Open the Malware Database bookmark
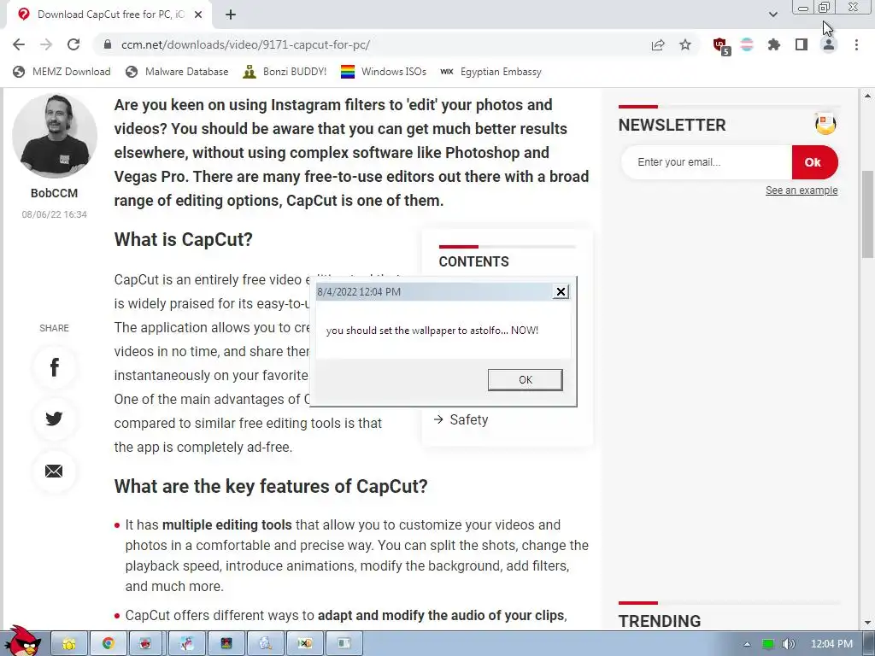This screenshot has width=875, height=656. coord(177,72)
